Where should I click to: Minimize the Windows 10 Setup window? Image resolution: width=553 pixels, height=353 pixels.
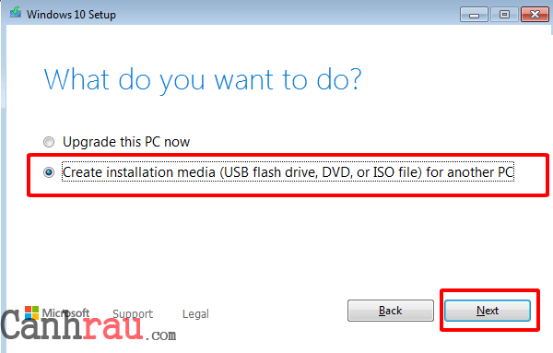tap(474, 15)
